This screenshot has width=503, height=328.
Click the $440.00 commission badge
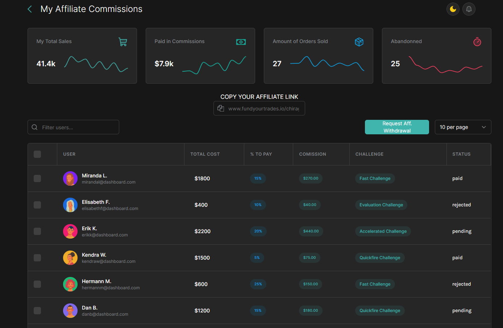click(x=311, y=231)
